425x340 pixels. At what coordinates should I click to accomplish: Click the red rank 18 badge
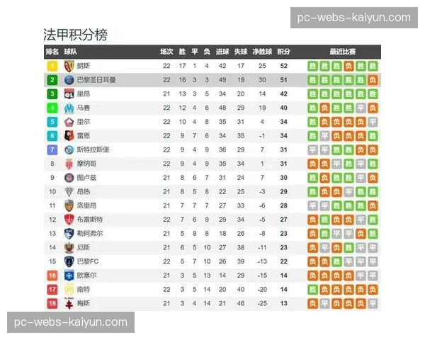(52, 303)
